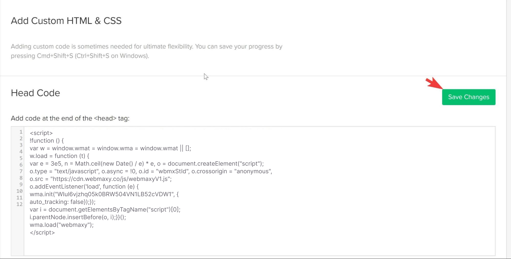Click inside the Head Code editor area
511x259 pixels.
tap(179, 179)
